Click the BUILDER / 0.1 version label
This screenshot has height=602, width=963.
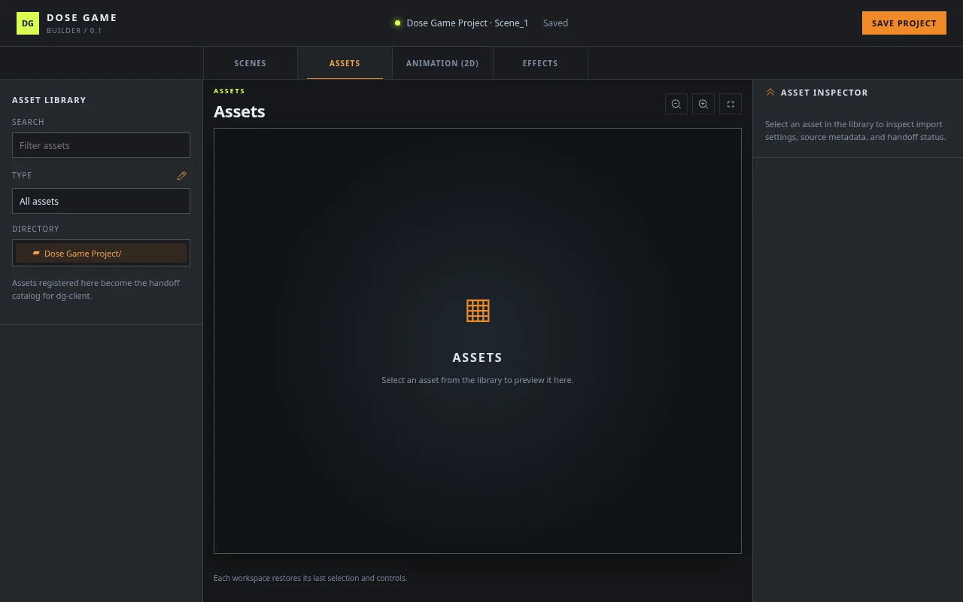click(74, 31)
